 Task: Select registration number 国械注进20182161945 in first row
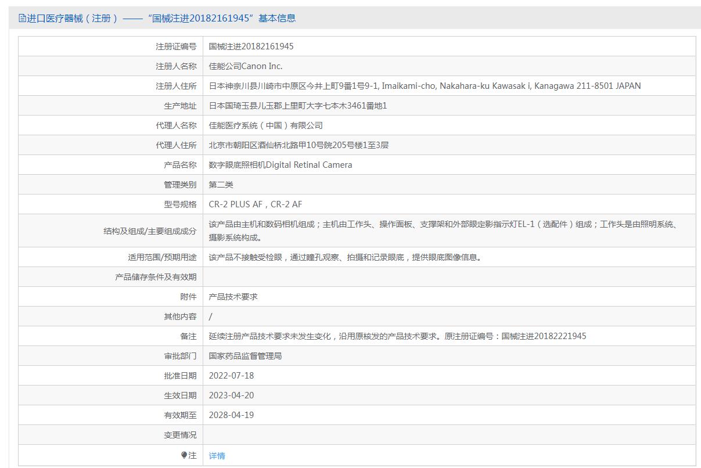pos(251,46)
